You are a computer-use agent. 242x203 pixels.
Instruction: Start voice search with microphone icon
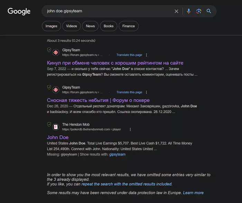pyautogui.click(x=189, y=11)
